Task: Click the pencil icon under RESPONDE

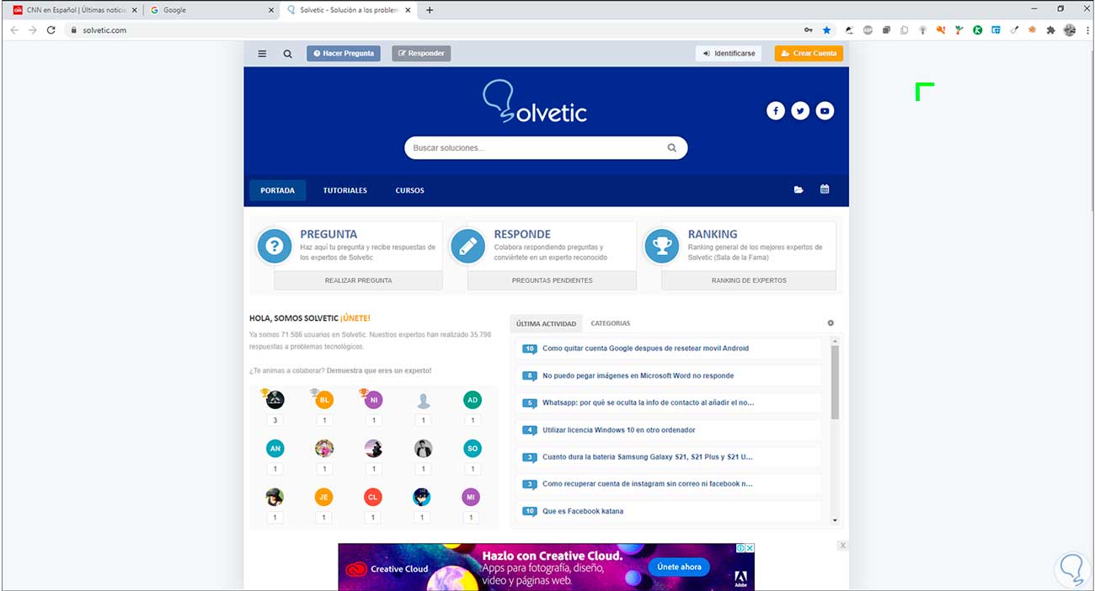Action: pyautogui.click(x=467, y=246)
